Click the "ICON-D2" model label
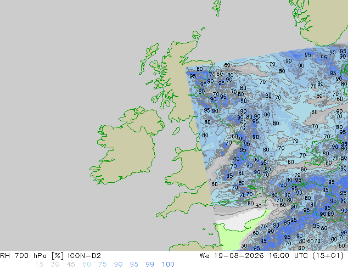This screenshot has height=269, width=348. (85, 256)
